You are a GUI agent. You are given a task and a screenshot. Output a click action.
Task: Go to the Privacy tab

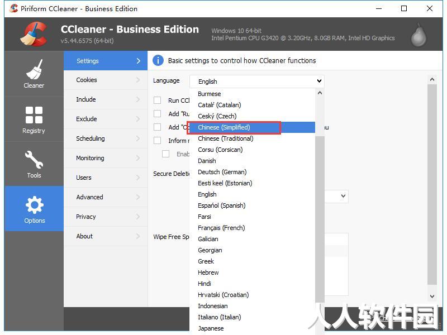106,217
